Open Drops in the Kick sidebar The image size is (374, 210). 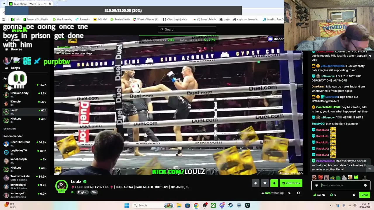click(15, 68)
